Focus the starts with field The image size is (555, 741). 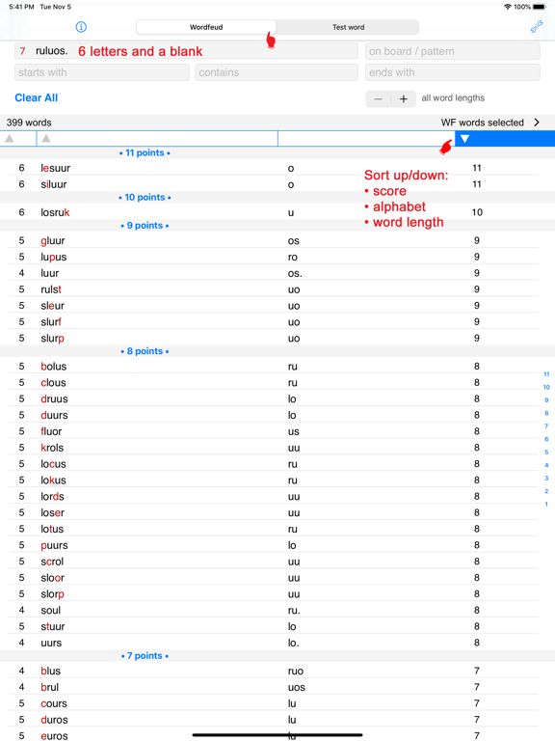[x=102, y=72]
